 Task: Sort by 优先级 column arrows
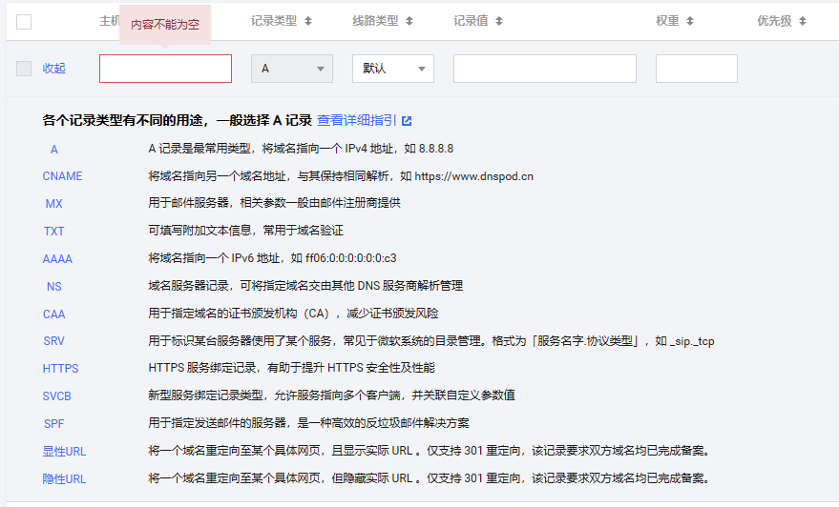click(803, 21)
